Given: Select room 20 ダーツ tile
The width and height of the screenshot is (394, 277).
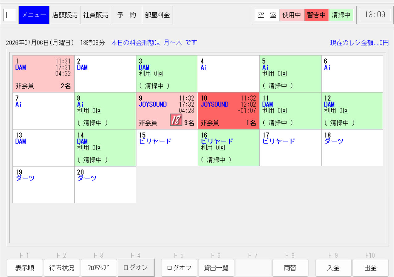Looking at the screenshot, I should point(105,185).
